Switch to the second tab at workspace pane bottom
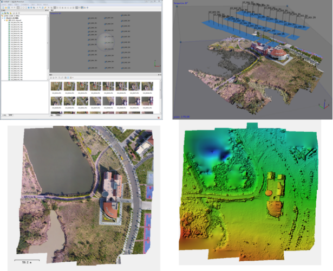 10,115
